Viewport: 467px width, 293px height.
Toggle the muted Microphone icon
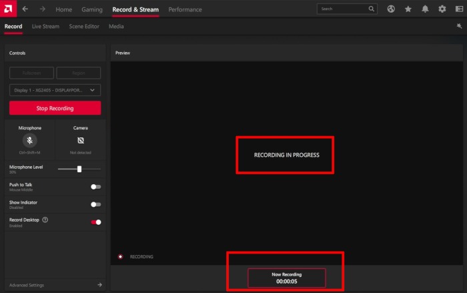pyautogui.click(x=30, y=140)
